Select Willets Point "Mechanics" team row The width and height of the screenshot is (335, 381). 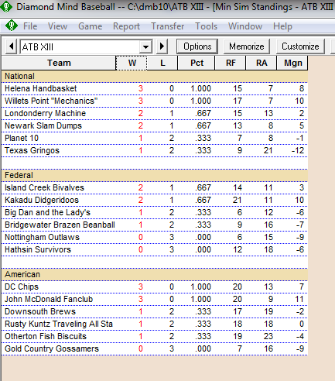[x=155, y=101]
